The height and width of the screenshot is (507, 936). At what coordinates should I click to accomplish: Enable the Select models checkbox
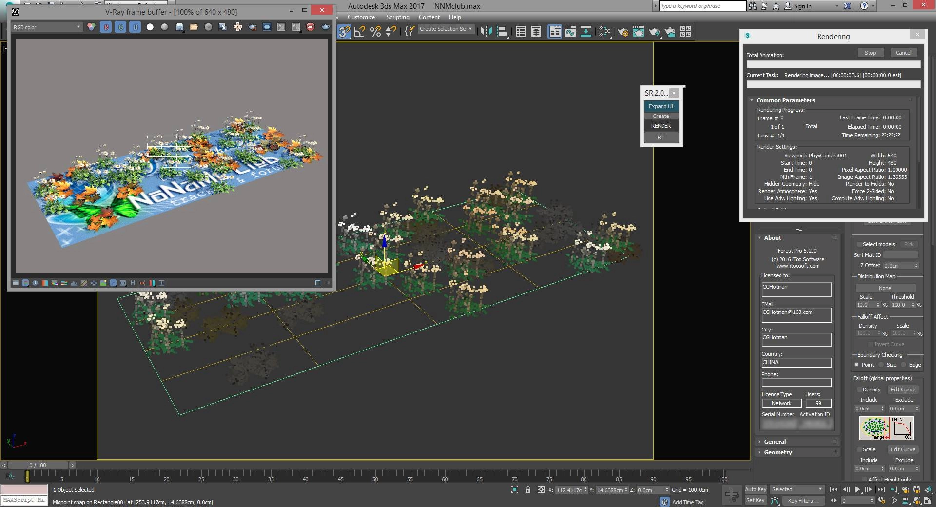859,244
